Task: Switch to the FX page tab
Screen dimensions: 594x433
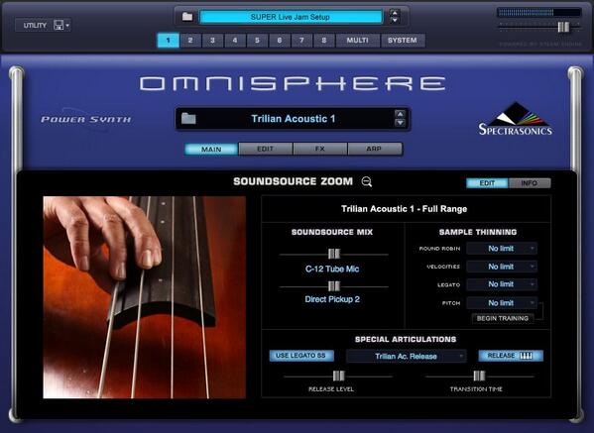Action: [x=319, y=150]
